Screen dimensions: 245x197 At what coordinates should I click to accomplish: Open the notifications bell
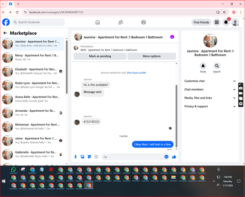coord(226,22)
